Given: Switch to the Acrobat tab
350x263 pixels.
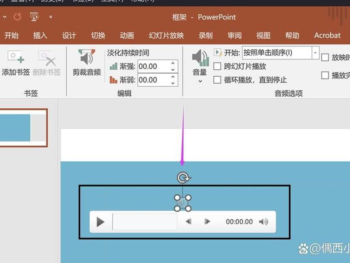Looking at the screenshot, I should [327, 36].
